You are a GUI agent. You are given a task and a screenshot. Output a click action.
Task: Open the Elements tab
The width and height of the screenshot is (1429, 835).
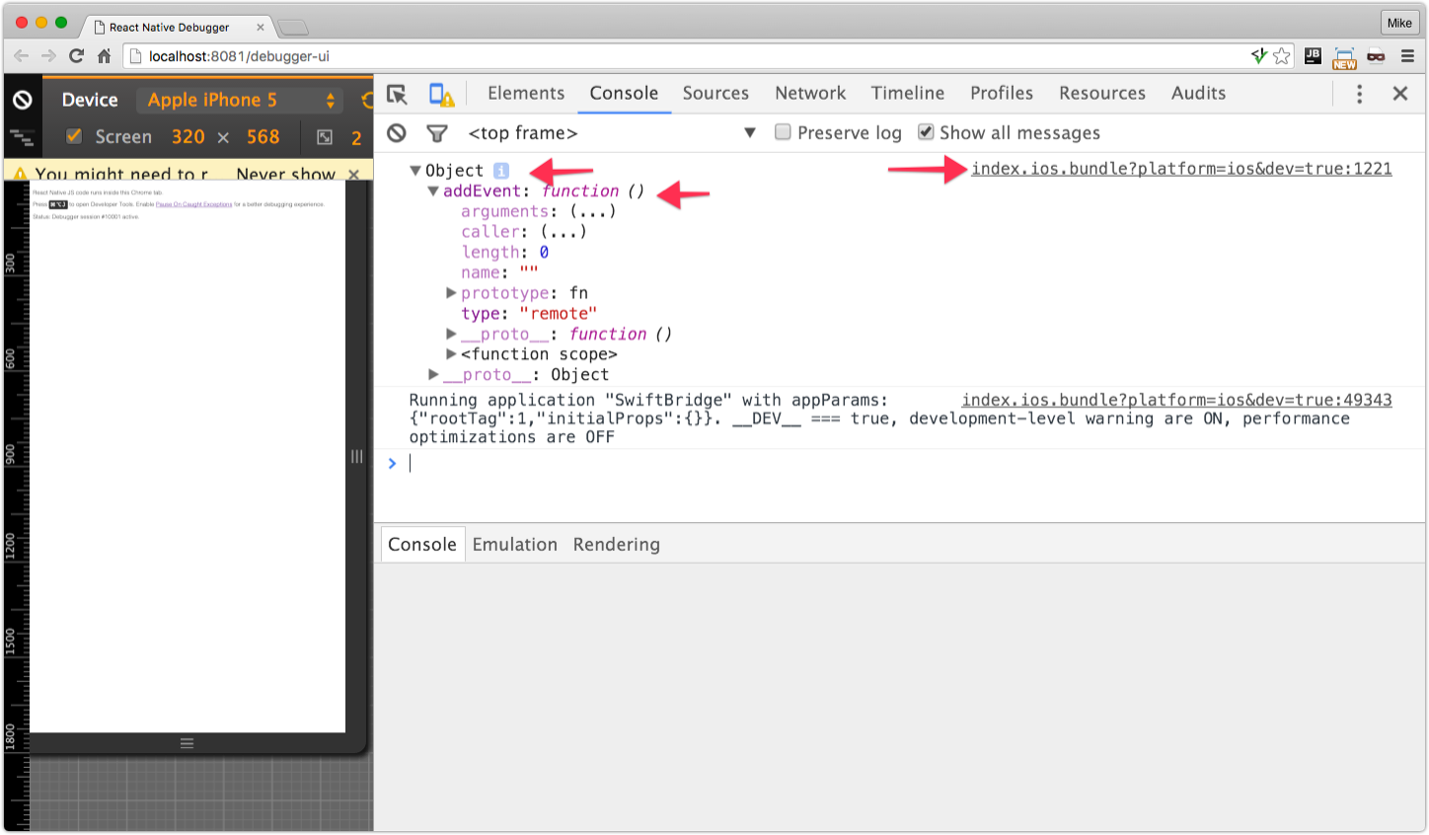pyautogui.click(x=526, y=93)
